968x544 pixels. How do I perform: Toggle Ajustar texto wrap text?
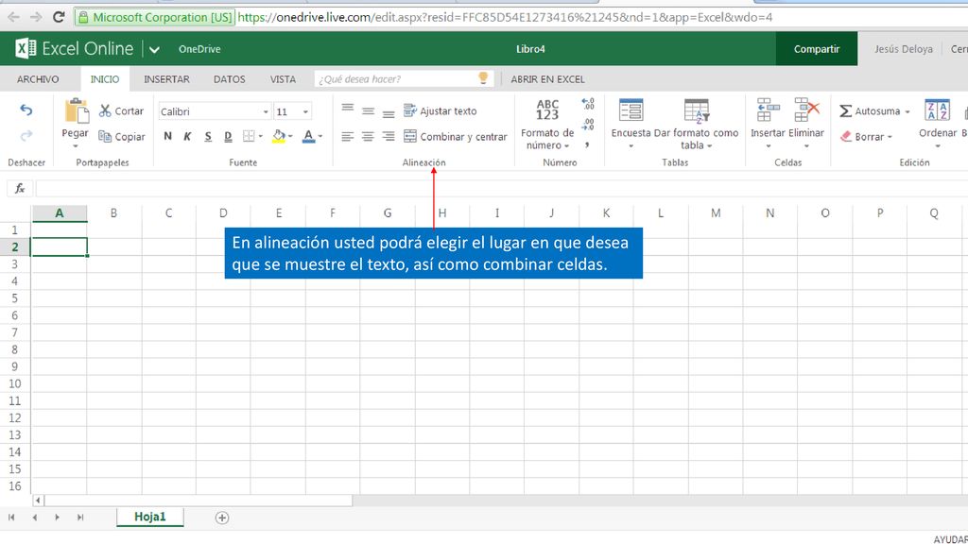pyautogui.click(x=441, y=111)
